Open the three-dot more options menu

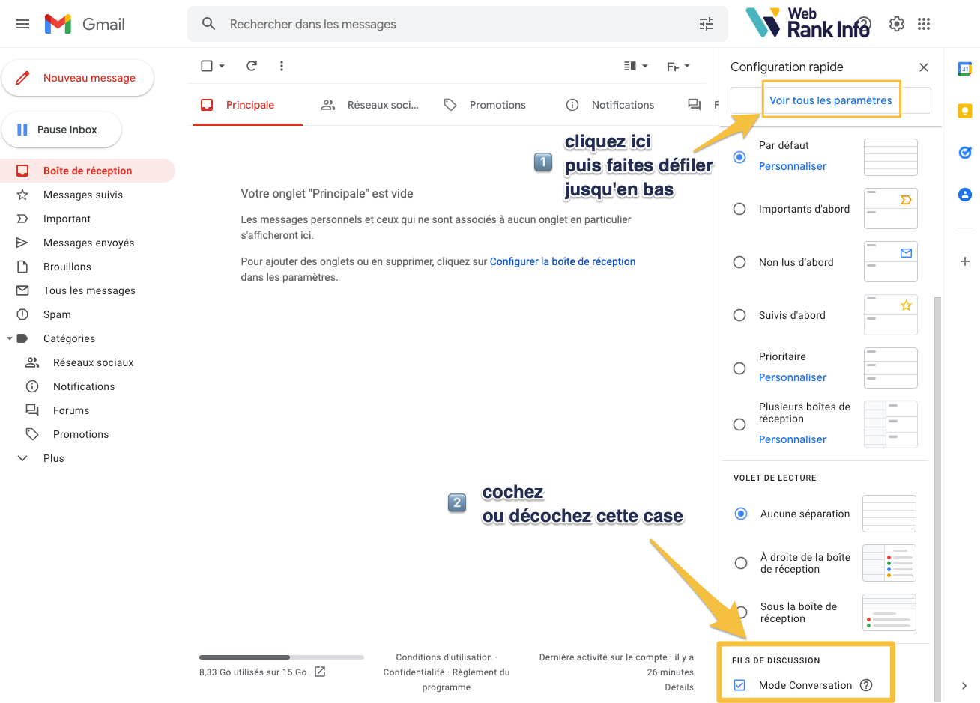(282, 66)
